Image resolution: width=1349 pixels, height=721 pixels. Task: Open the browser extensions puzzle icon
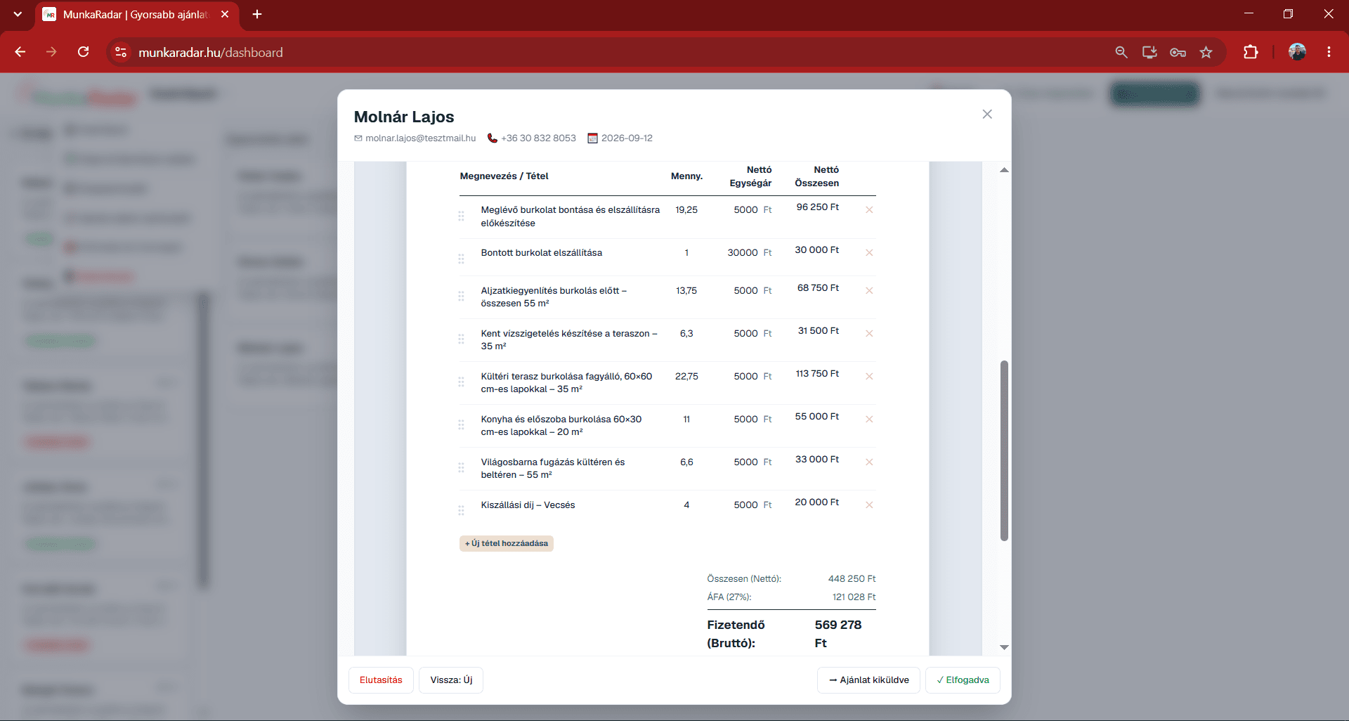(1251, 52)
